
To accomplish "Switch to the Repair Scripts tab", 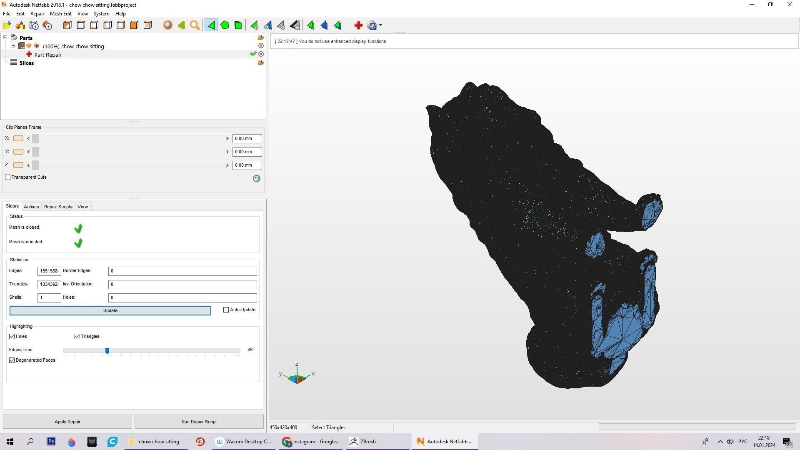I will [58, 207].
